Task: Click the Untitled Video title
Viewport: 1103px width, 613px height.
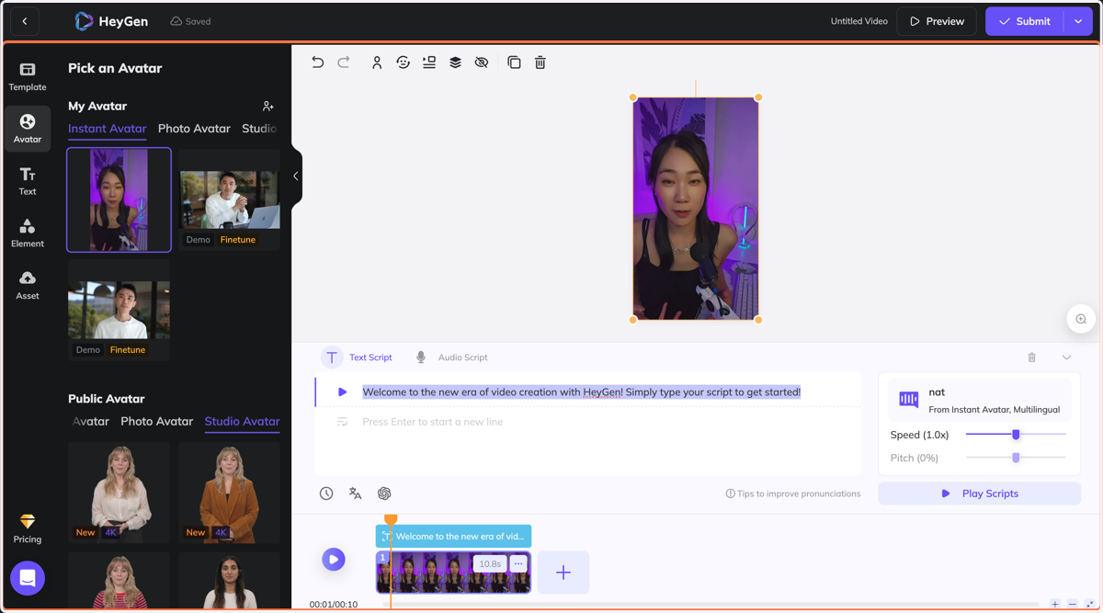Action: tap(859, 21)
